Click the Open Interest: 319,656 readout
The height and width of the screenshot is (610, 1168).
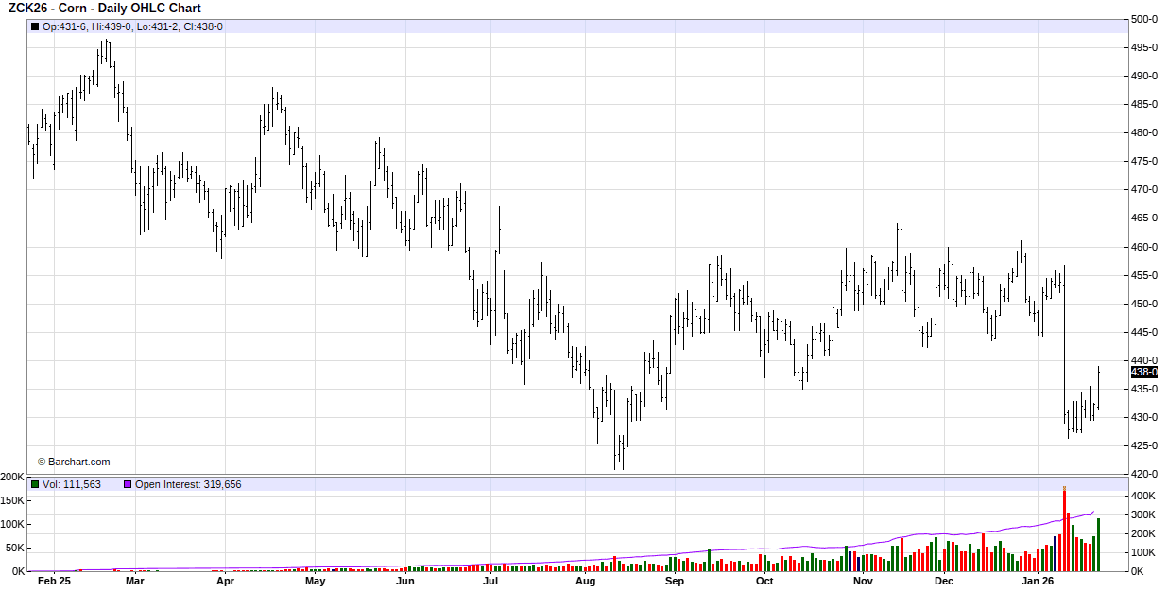click(188, 484)
